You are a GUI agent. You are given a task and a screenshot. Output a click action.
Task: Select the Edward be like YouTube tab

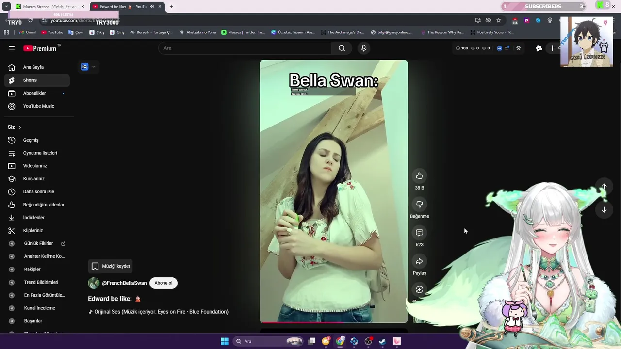point(127,6)
